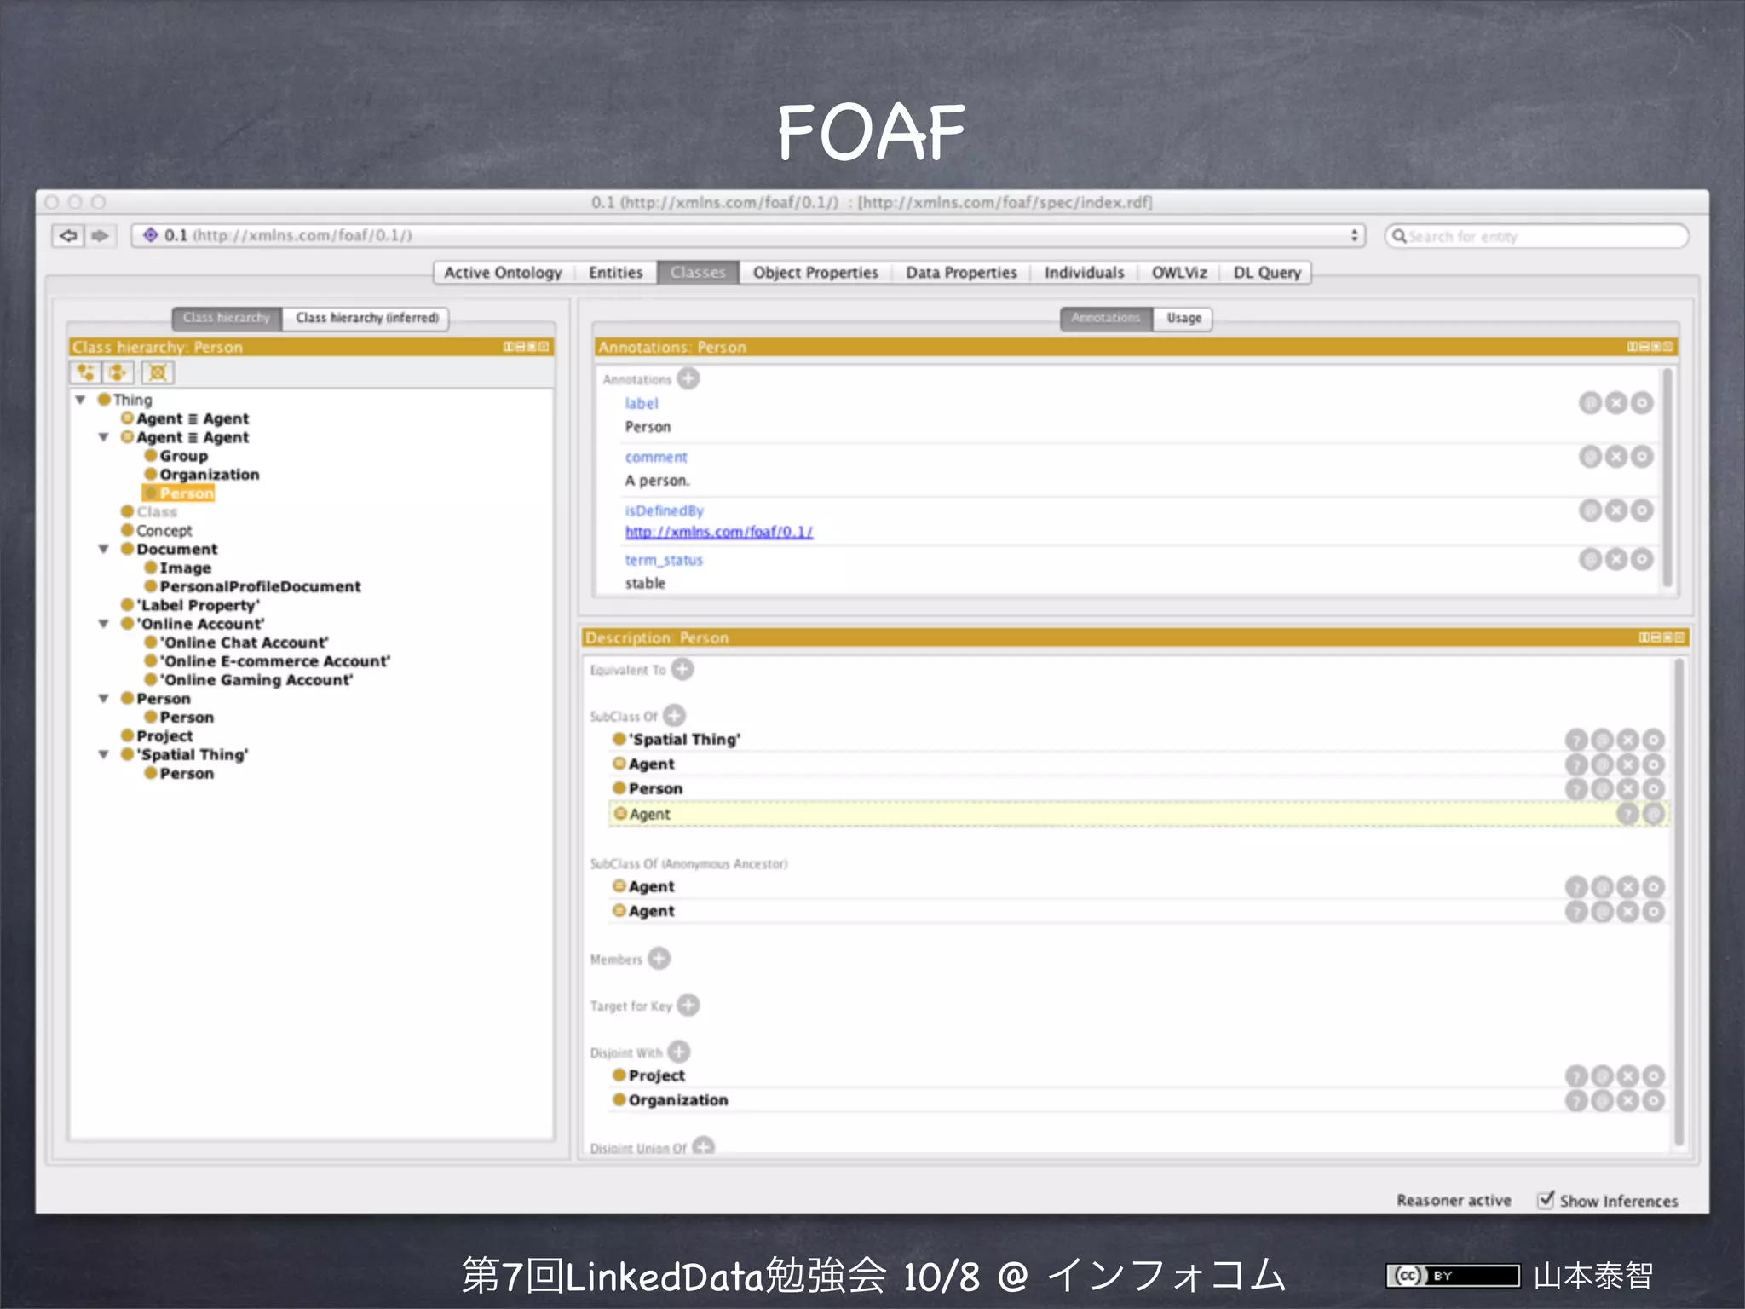Delete selected class icon in hierarchy toolbar
The width and height of the screenshot is (1745, 1309).
pos(158,372)
